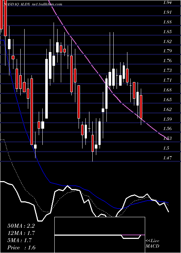Image resolution: width=181 pixels, height=253 pixels.
Task: Click the Price : 1.6 readout
Action: click(x=21, y=248)
